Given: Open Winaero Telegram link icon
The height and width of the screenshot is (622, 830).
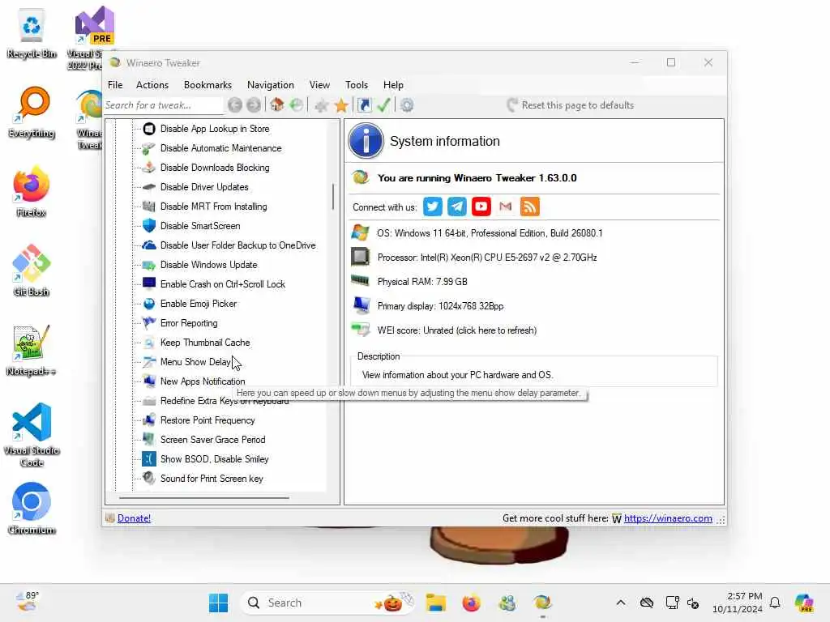Looking at the screenshot, I should coord(457,207).
